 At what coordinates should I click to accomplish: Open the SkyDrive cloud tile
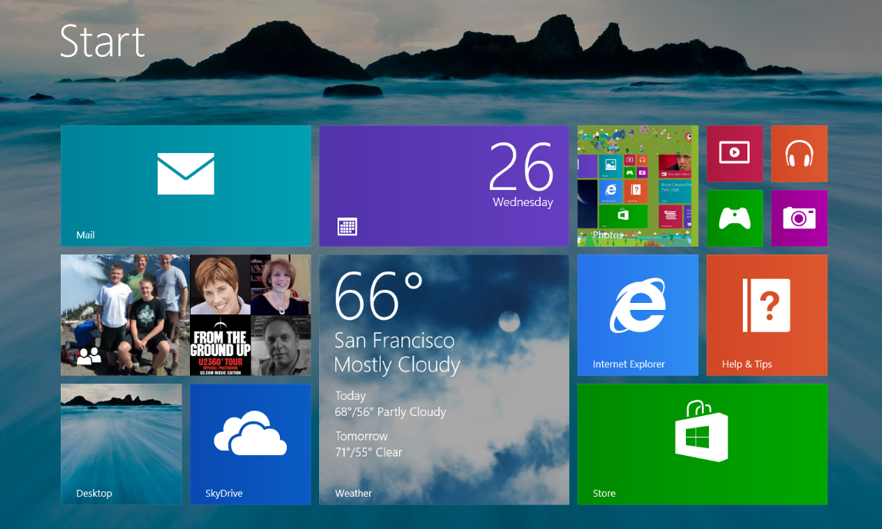pos(250,444)
